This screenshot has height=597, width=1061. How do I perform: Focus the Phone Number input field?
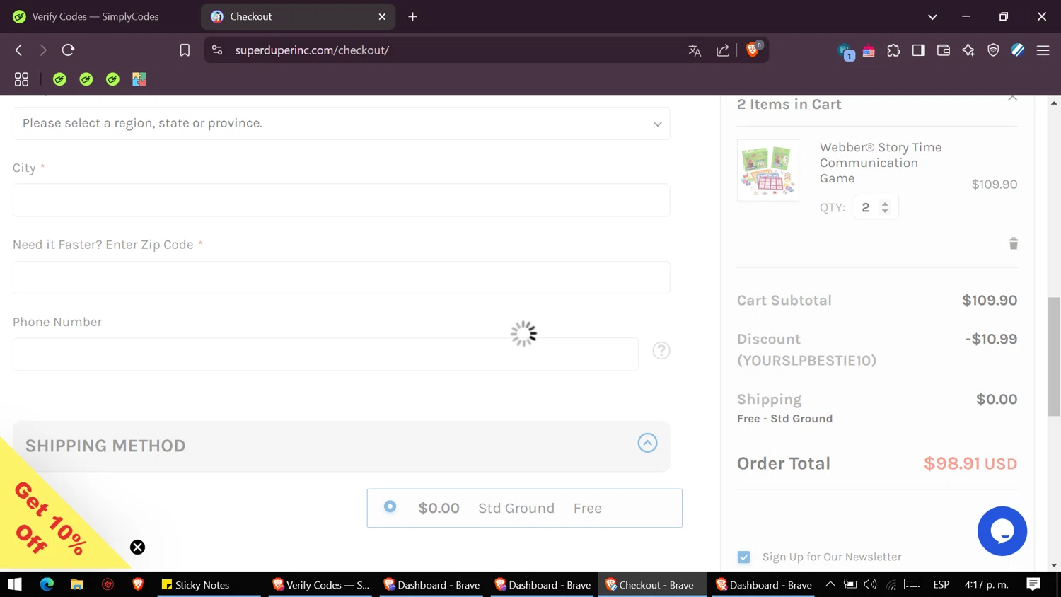coord(325,354)
